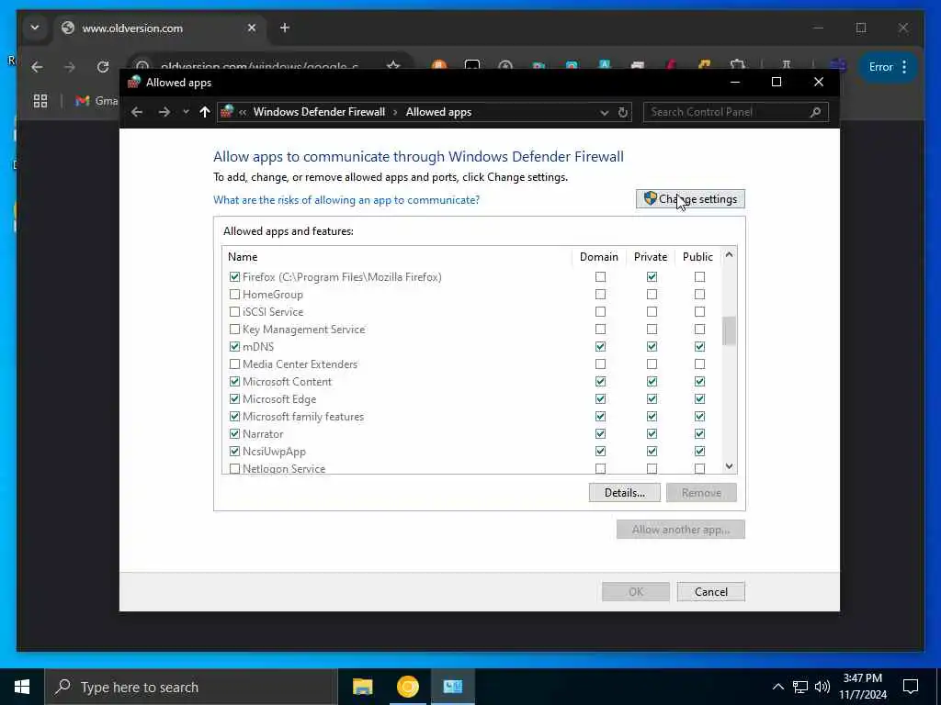Viewport: 941px width, 705px height.
Task: Open recent locations dropdown in Allowed apps
Action: point(186,112)
